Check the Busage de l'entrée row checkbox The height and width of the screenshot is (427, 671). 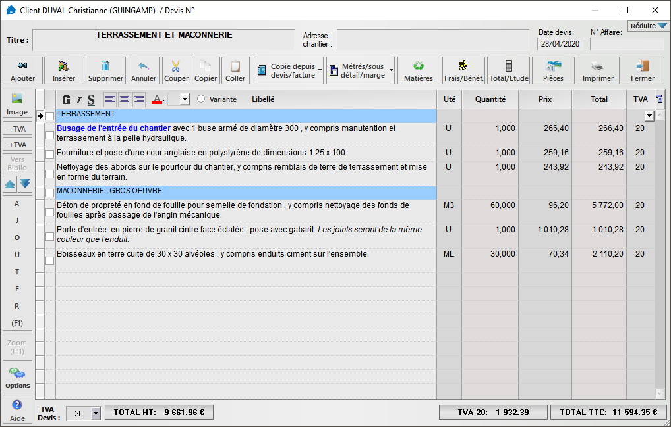click(x=50, y=135)
